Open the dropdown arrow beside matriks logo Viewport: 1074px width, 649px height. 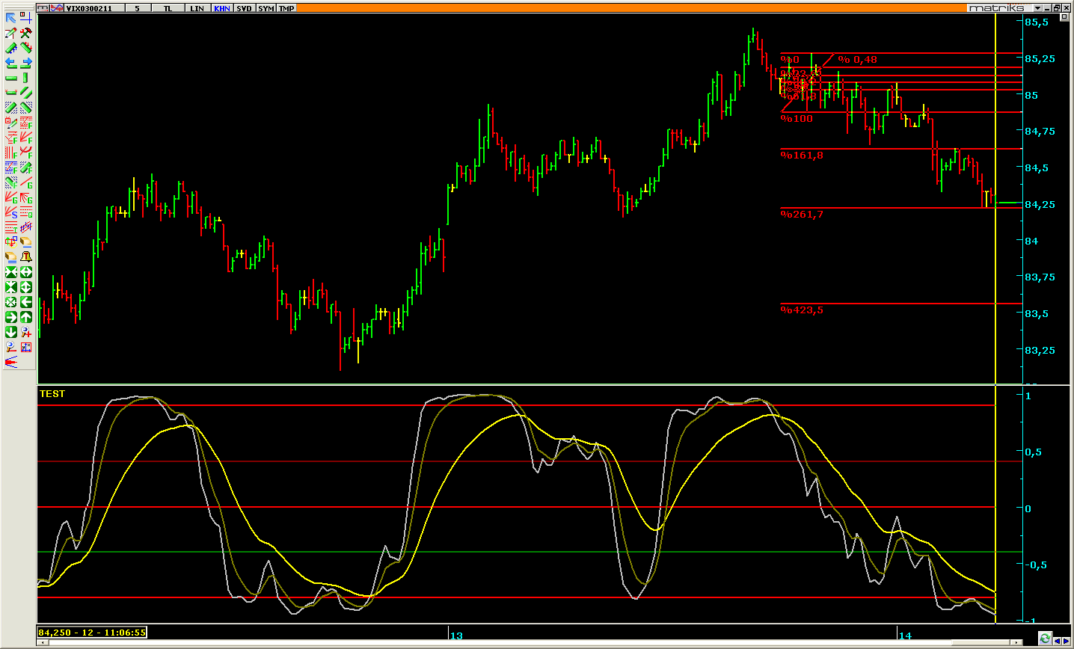coord(1037,8)
